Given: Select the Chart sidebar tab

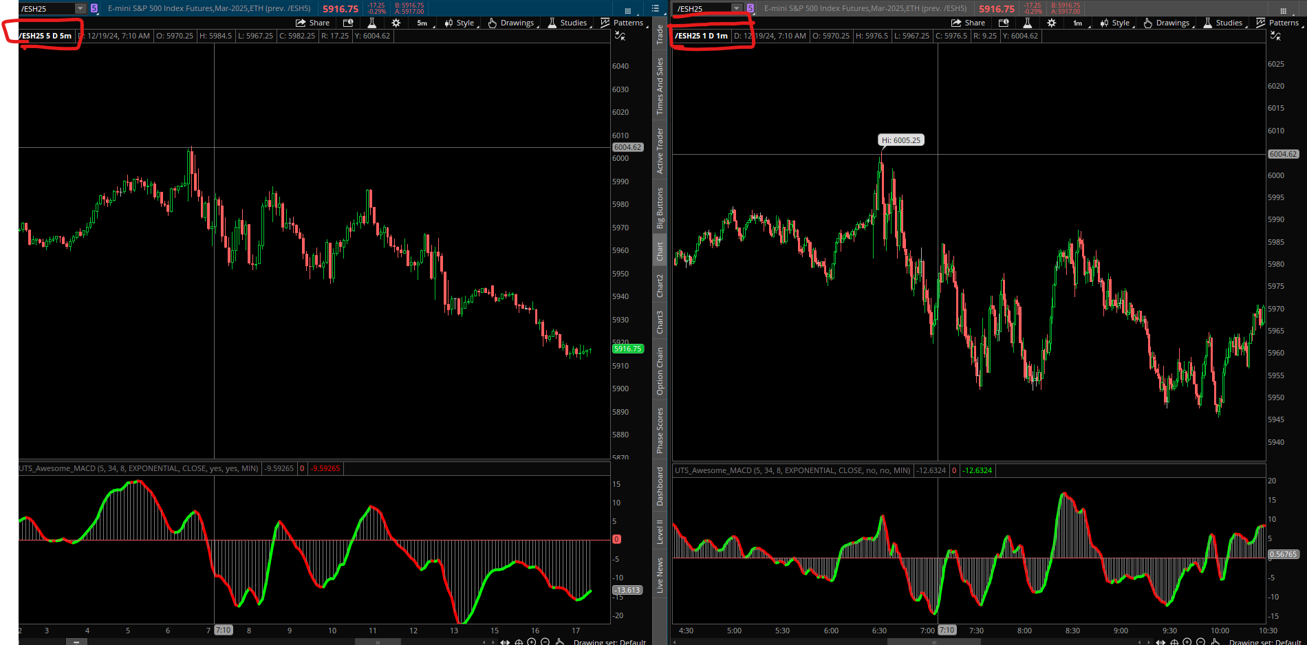Looking at the screenshot, I should 660,251.
